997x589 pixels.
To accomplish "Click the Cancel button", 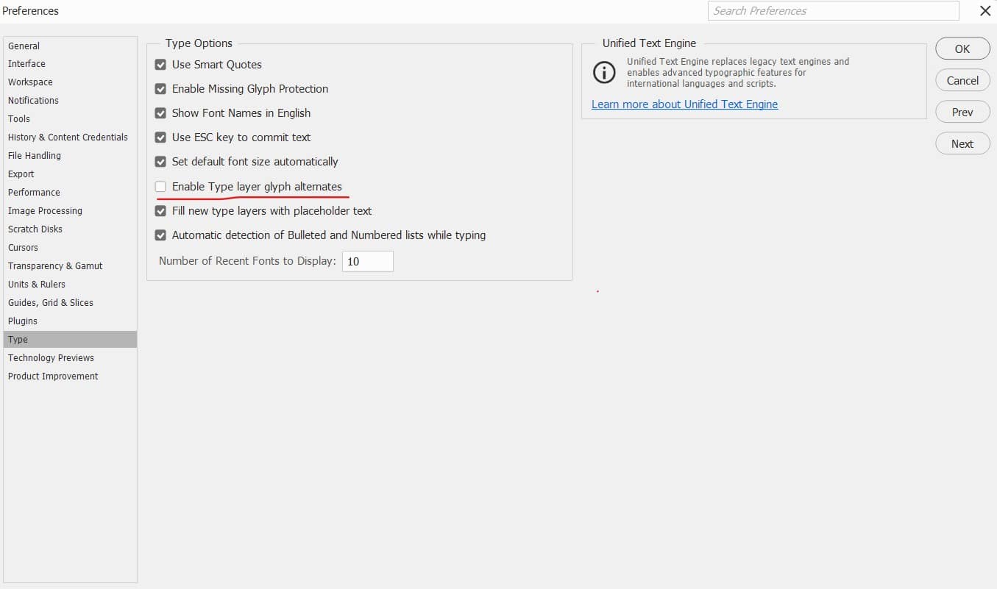I will (962, 81).
